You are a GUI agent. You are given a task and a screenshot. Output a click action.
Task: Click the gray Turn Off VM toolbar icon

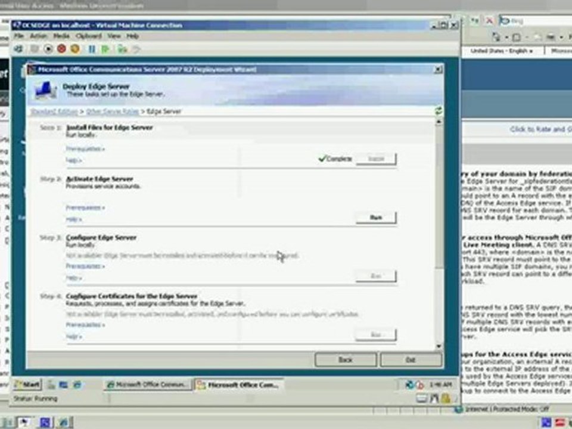click(35, 48)
